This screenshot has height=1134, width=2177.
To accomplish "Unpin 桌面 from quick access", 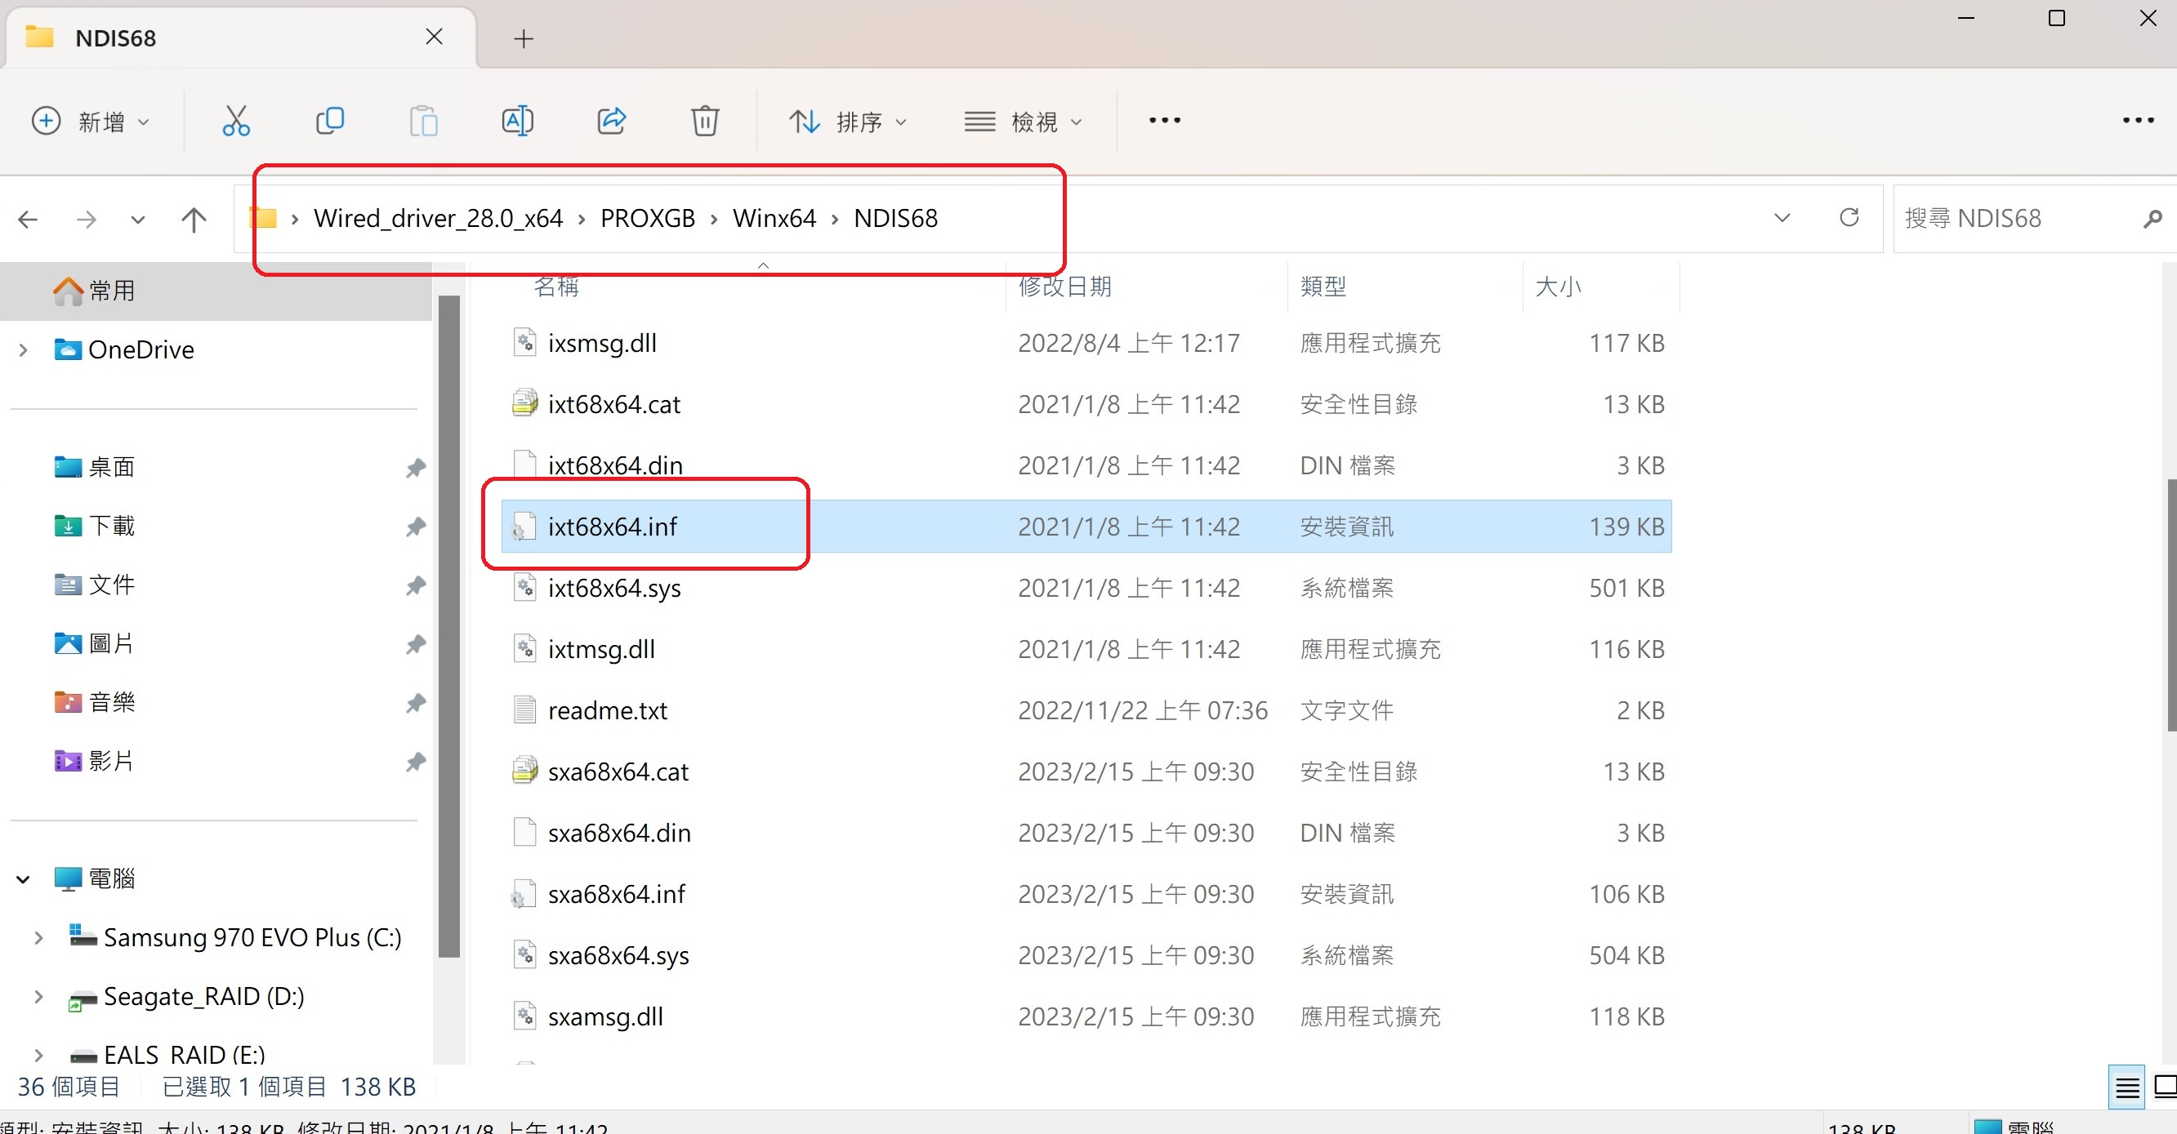I will point(415,468).
